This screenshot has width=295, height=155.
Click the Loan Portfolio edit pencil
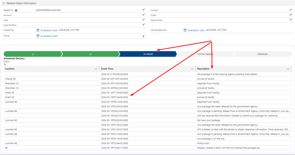143,25
